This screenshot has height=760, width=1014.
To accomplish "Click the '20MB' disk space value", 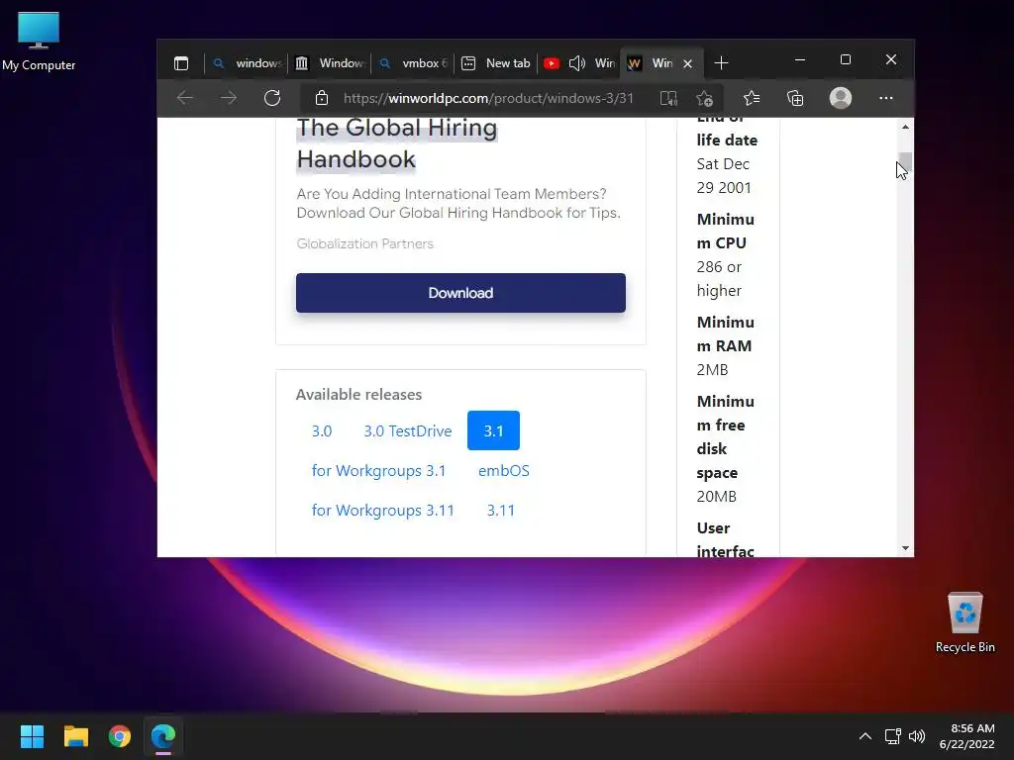I will [x=717, y=497].
